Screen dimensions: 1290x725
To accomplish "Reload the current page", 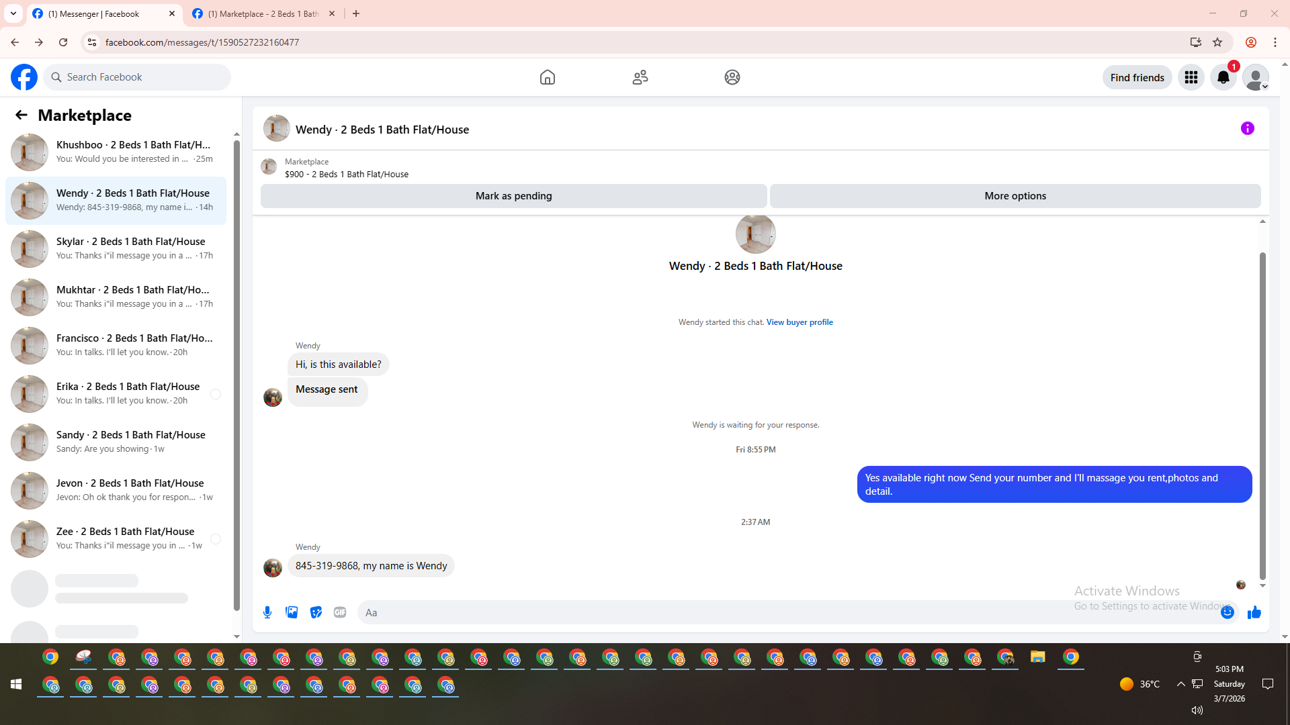I will pyautogui.click(x=63, y=42).
